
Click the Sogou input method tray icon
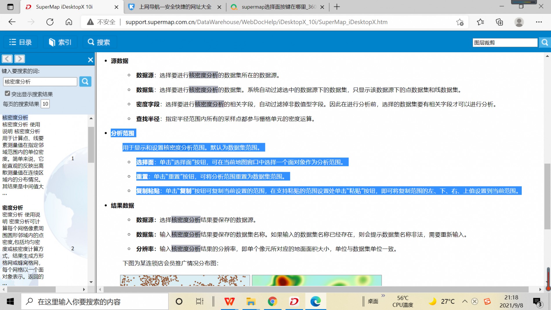(x=487, y=302)
